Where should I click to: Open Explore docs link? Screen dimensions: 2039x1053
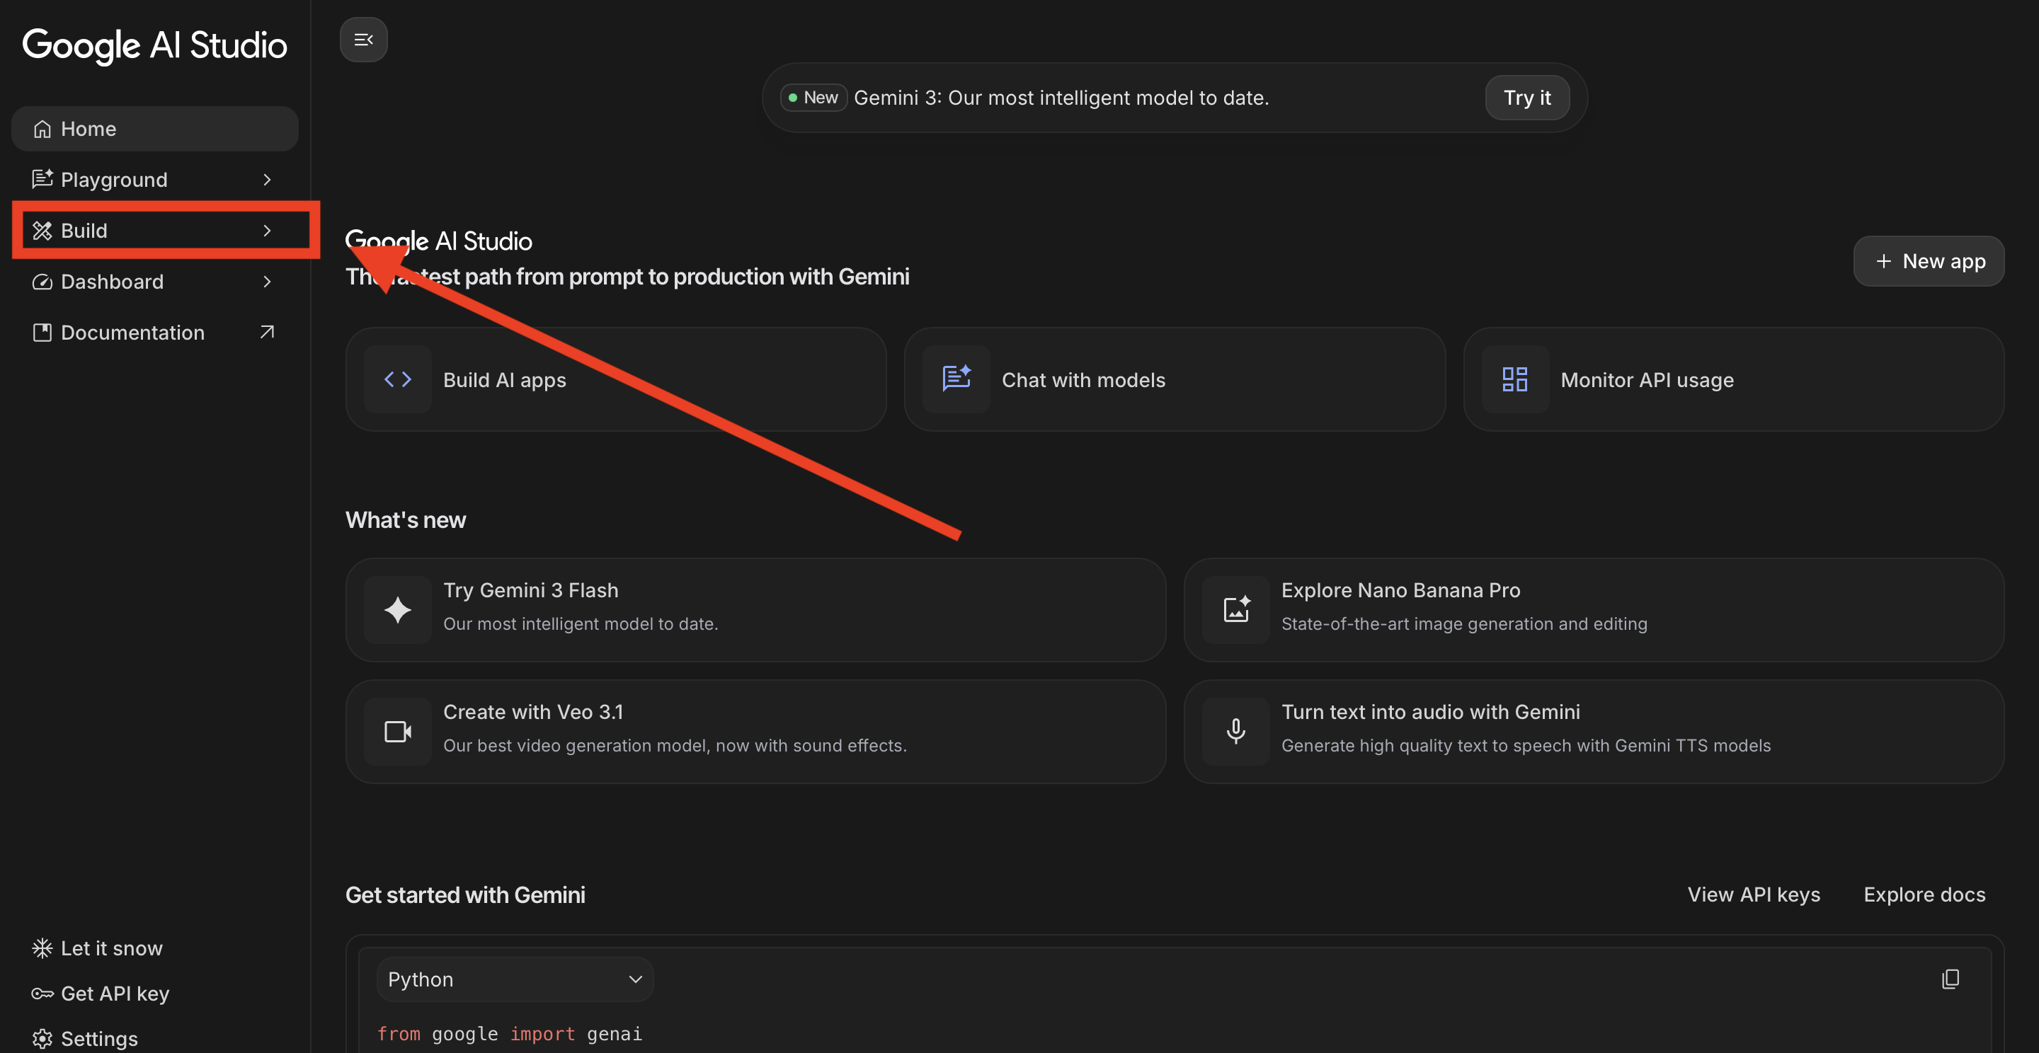[1924, 894]
